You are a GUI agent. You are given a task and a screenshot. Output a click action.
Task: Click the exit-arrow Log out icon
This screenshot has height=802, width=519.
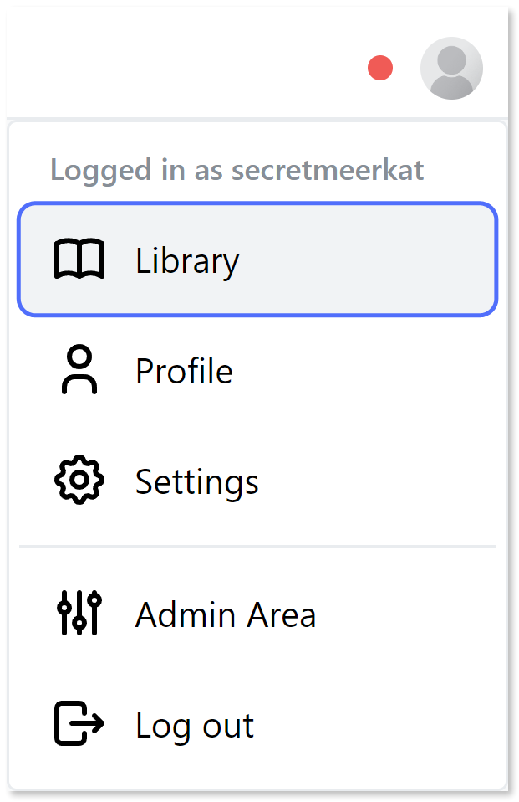coord(79,725)
